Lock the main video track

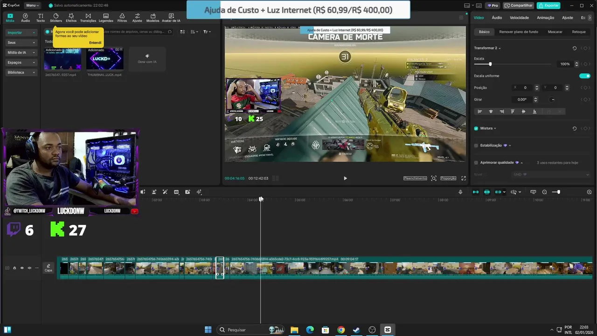pyautogui.click(x=14, y=268)
